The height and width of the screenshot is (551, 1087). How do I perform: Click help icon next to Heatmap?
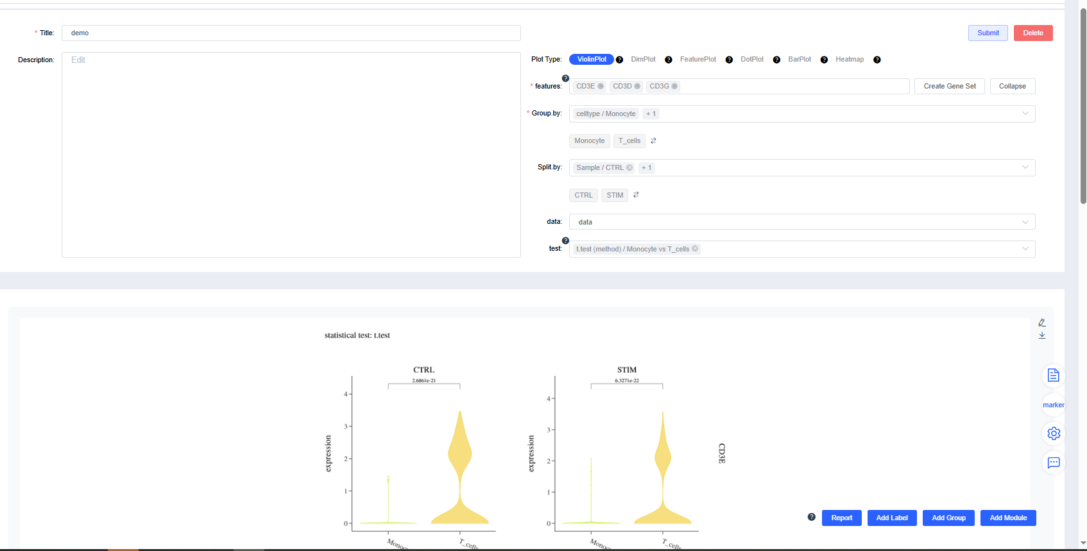(877, 60)
